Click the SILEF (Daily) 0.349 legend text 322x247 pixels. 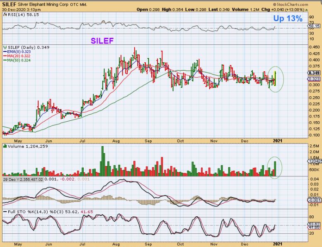coord(29,47)
